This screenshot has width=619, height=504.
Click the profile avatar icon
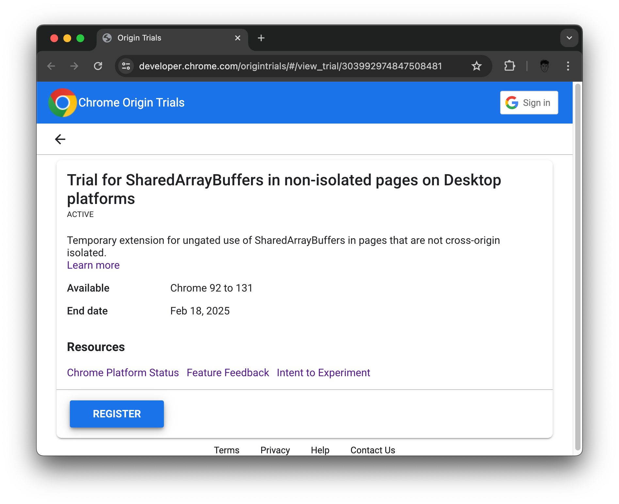point(545,66)
